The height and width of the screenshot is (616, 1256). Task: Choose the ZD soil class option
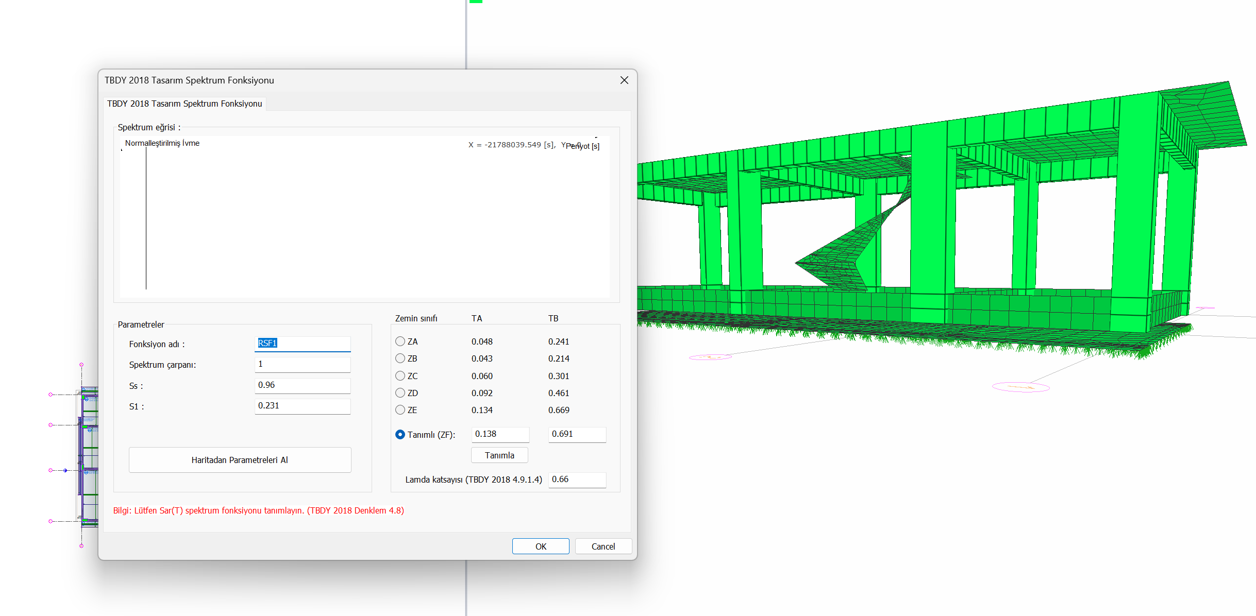(x=400, y=393)
